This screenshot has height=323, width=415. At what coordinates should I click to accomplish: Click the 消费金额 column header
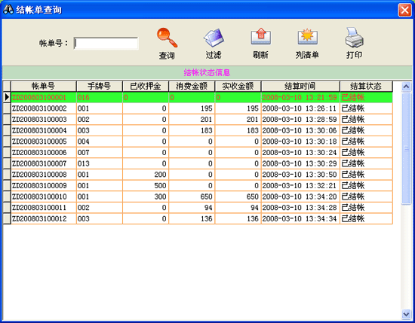[192, 86]
